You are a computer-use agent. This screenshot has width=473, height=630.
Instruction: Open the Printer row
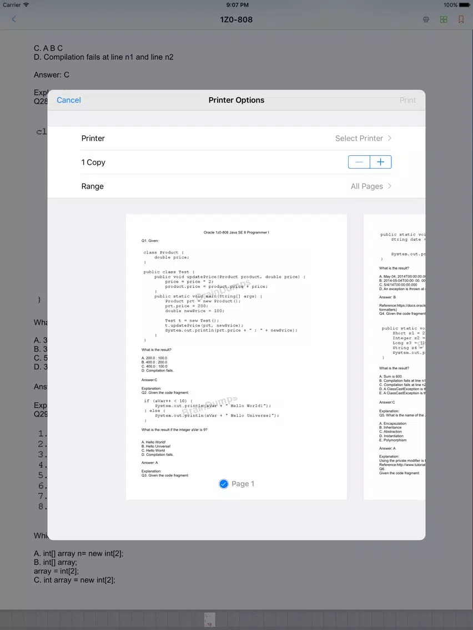(236, 138)
